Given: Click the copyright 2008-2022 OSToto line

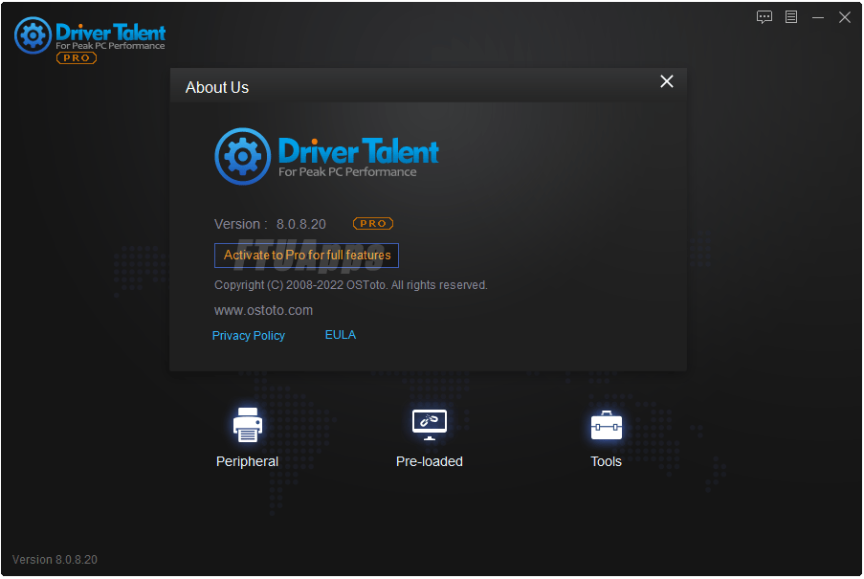Looking at the screenshot, I should pyautogui.click(x=350, y=285).
